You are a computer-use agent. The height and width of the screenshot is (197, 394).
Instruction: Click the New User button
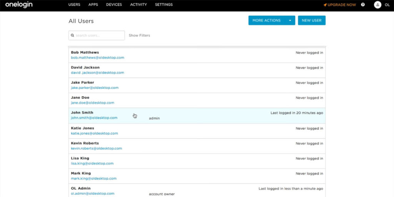click(311, 20)
